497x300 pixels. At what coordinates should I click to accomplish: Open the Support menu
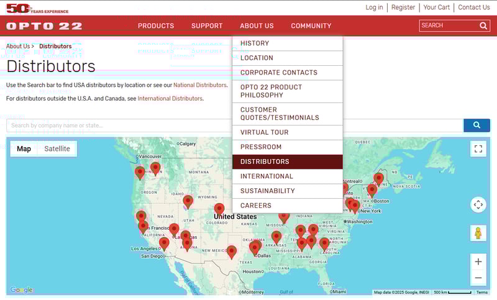(x=207, y=26)
